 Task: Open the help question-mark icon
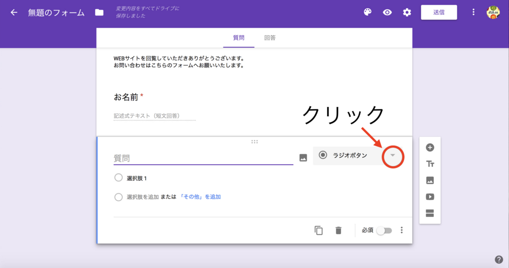[x=499, y=259]
